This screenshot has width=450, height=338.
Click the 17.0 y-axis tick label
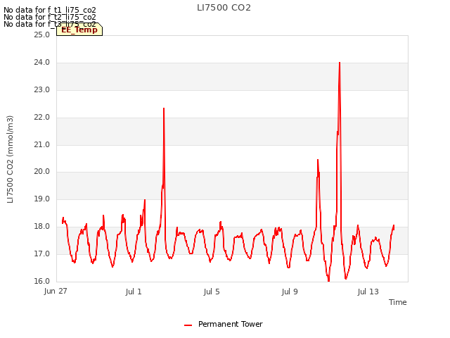coord(41,254)
